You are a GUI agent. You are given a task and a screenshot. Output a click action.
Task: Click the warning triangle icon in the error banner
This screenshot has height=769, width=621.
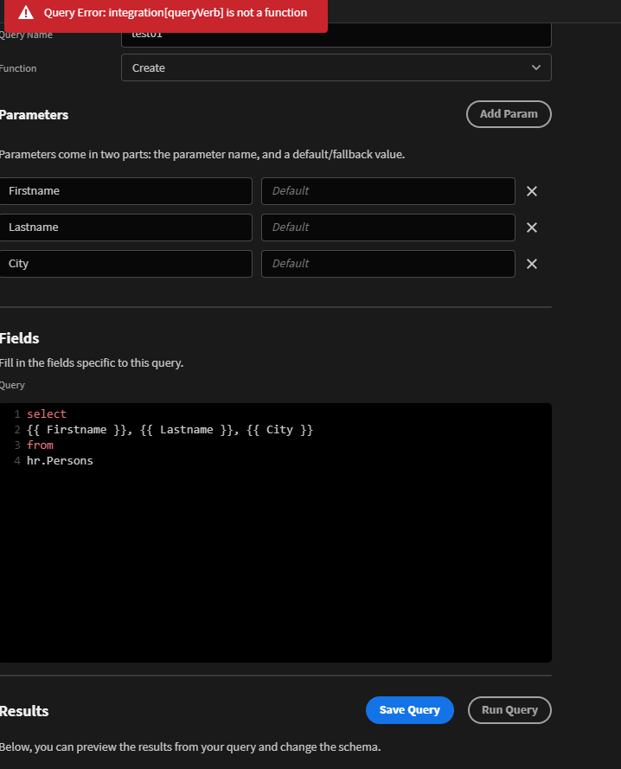[23, 13]
